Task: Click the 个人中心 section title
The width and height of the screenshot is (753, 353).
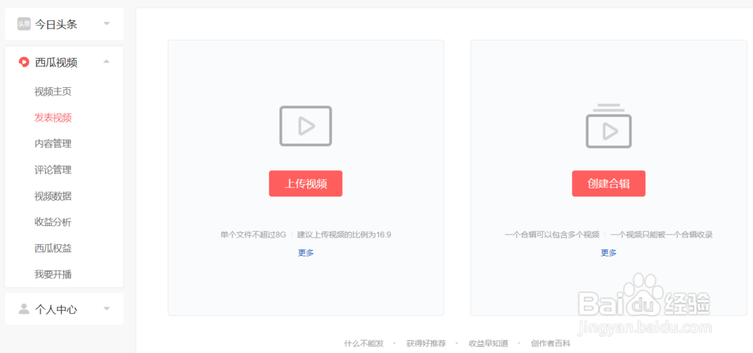Action: click(x=56, y=309)
